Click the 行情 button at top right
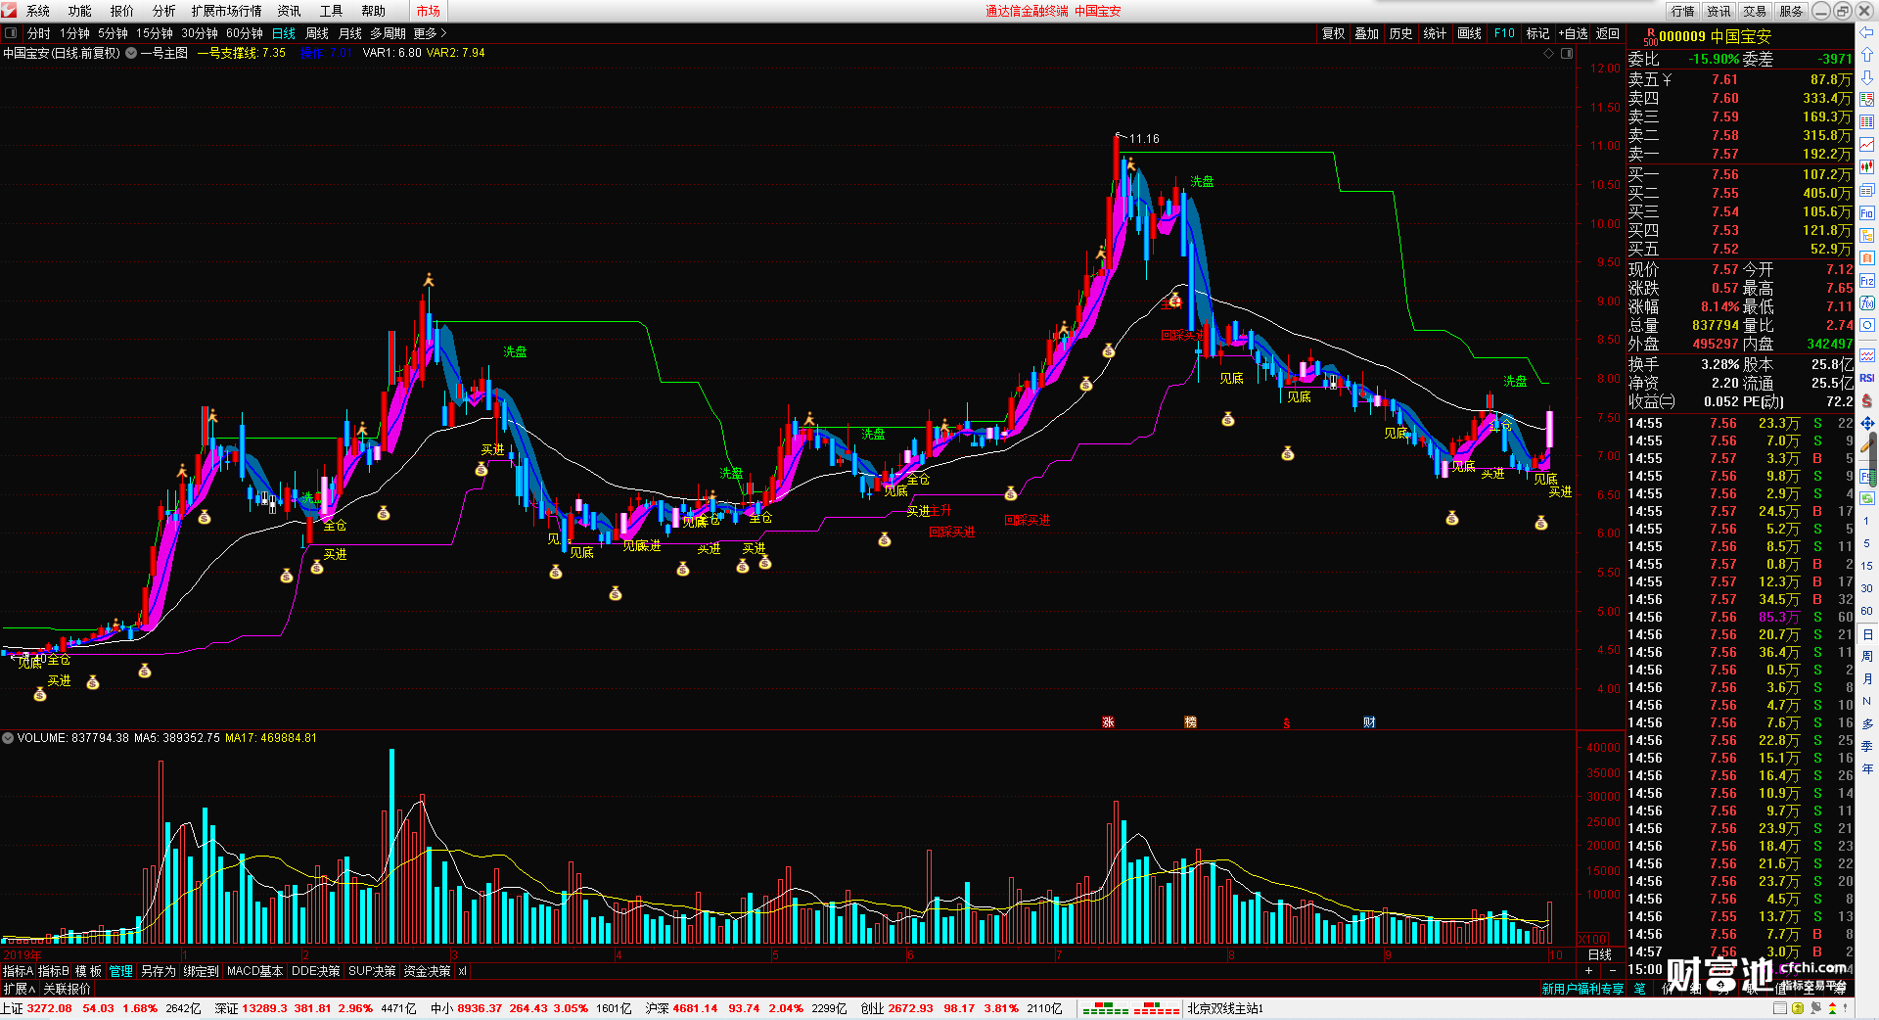Screen dimensions: 1879x1020 click(x=1683, y=11)
